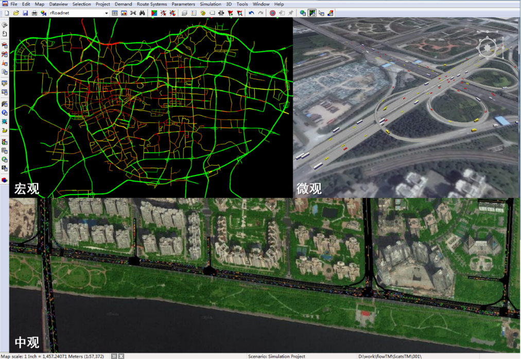The width and height of the screenshot is (521, 359).
Task: Click the red target record icon
Action: pos(272,12)
